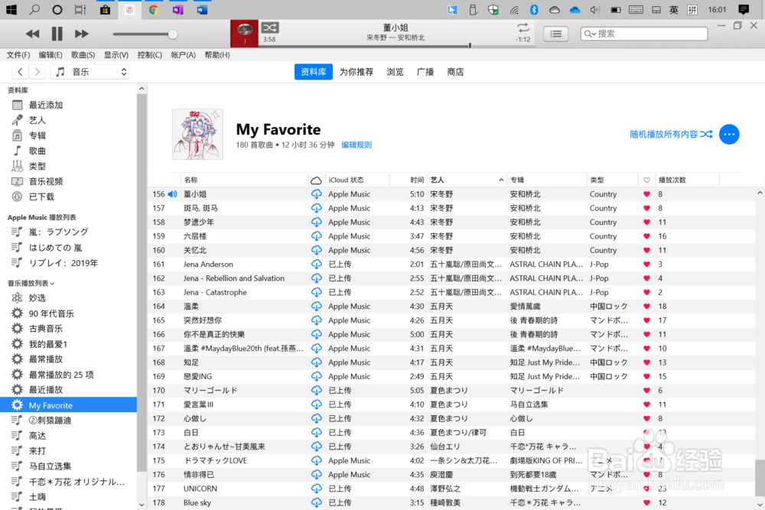Open the 歌曲(S) menu
Image resolution: width=765 pixels, height=510 pixels.
point(83,54)
